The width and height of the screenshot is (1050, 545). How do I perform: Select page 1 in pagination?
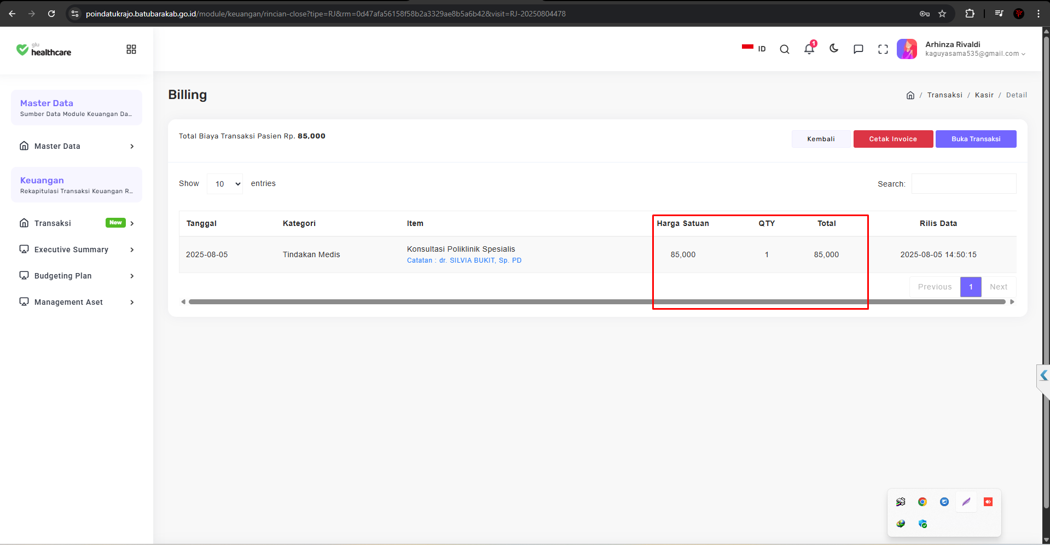[971, 287]
